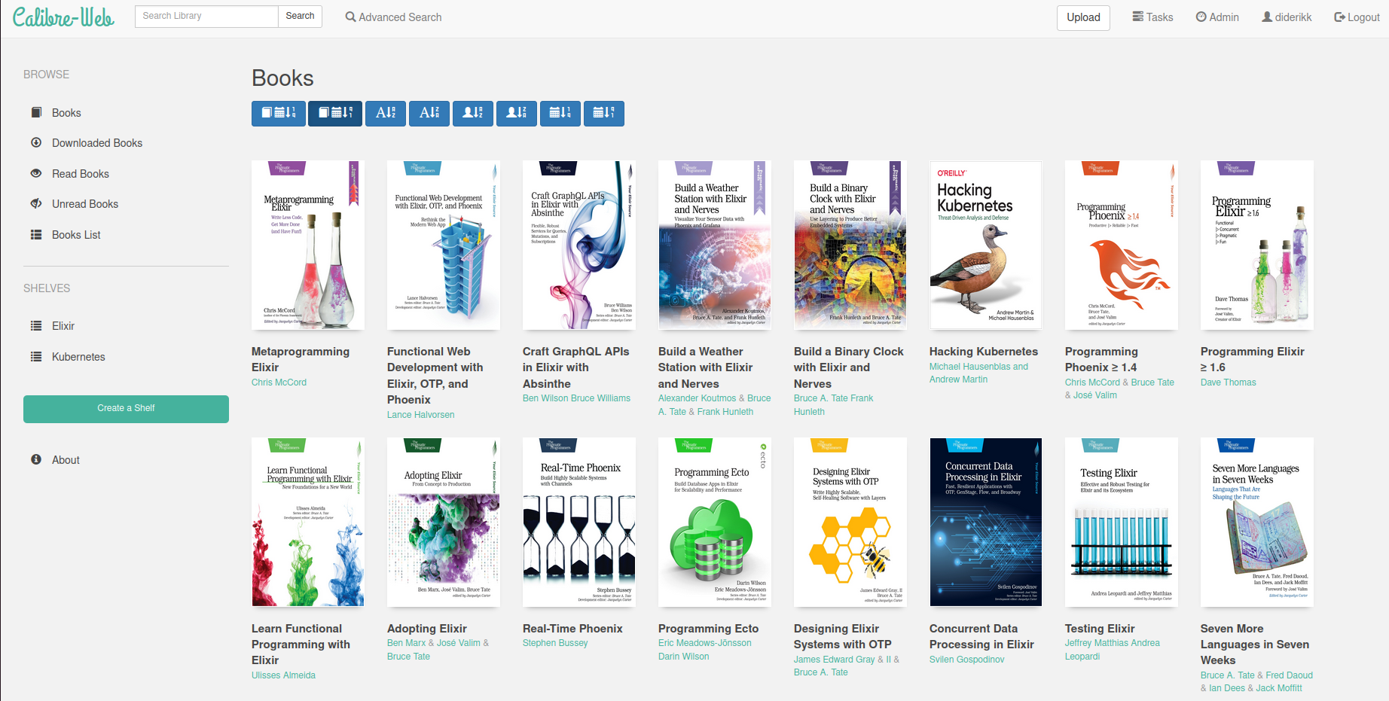The height and width of the screenshot is (701, 1389).
Task: Open the Adopting Elixir cover
Action: (x=444, y=522)
